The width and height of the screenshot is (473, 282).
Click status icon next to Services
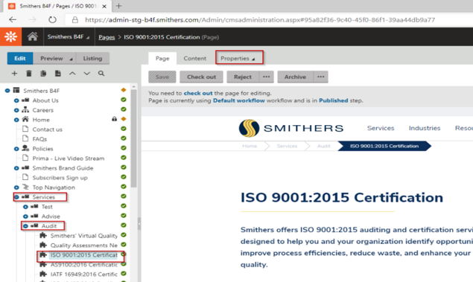[124, 196]
